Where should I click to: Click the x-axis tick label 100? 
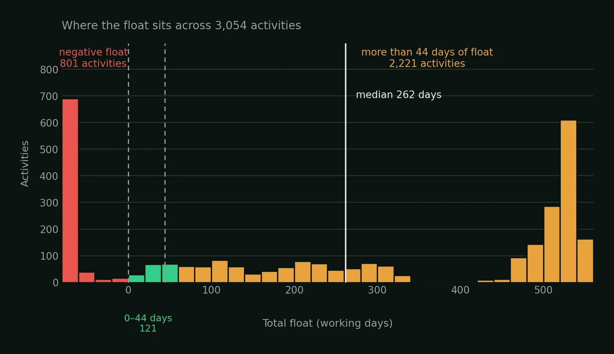[211, 290]
